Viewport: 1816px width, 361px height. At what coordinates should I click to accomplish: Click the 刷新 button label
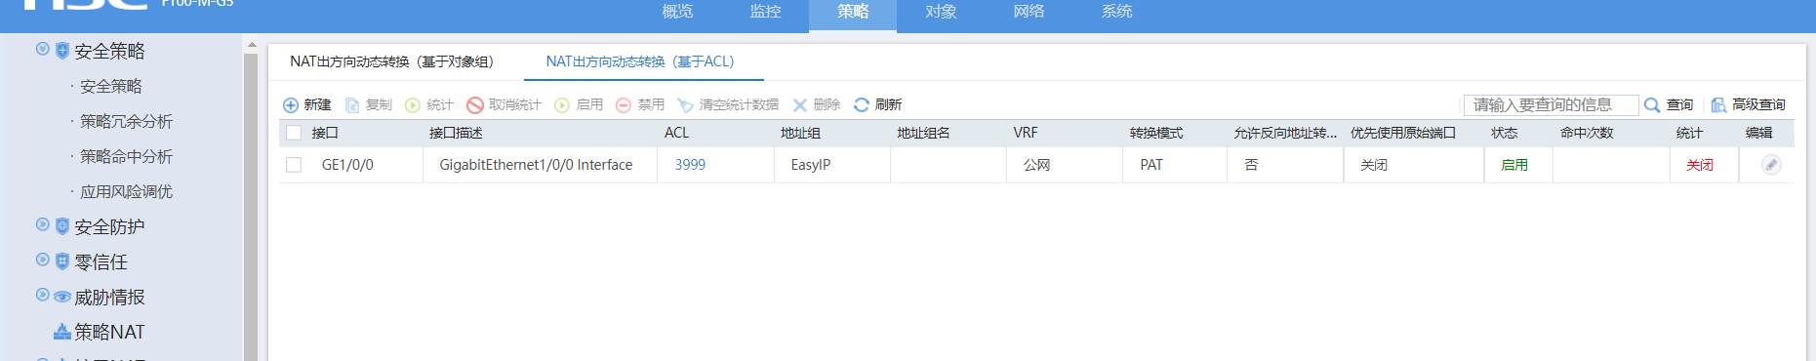pos(888,105)
